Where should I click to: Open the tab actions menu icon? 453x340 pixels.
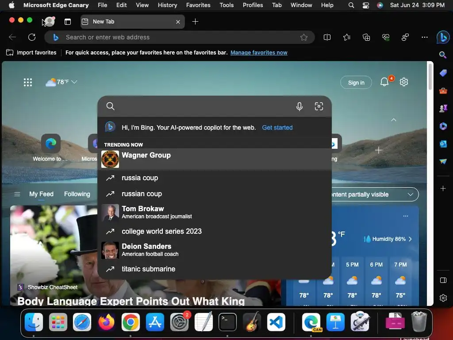68,22
